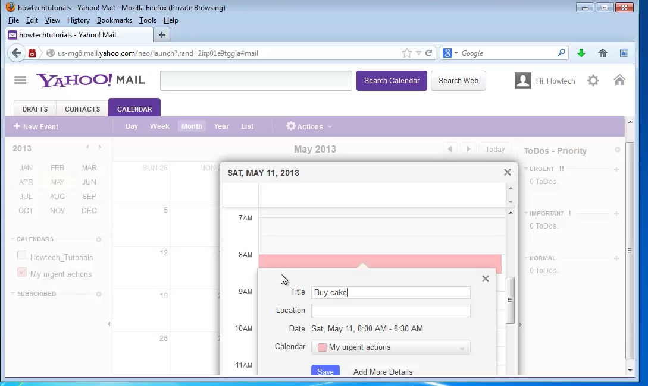Open a new tab with the plus button
This screenshot has height=386, width=648.
coord(162,35)
